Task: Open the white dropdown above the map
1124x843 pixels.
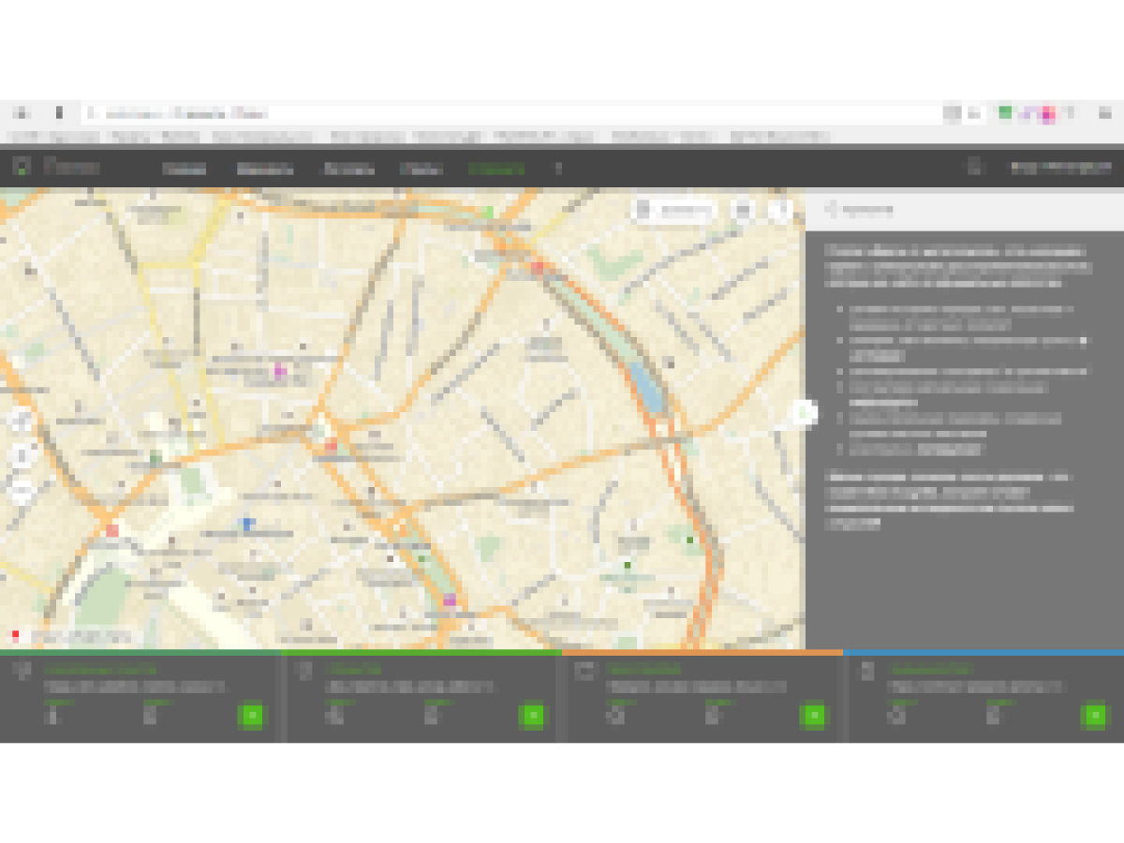Action: coord(674,211)
